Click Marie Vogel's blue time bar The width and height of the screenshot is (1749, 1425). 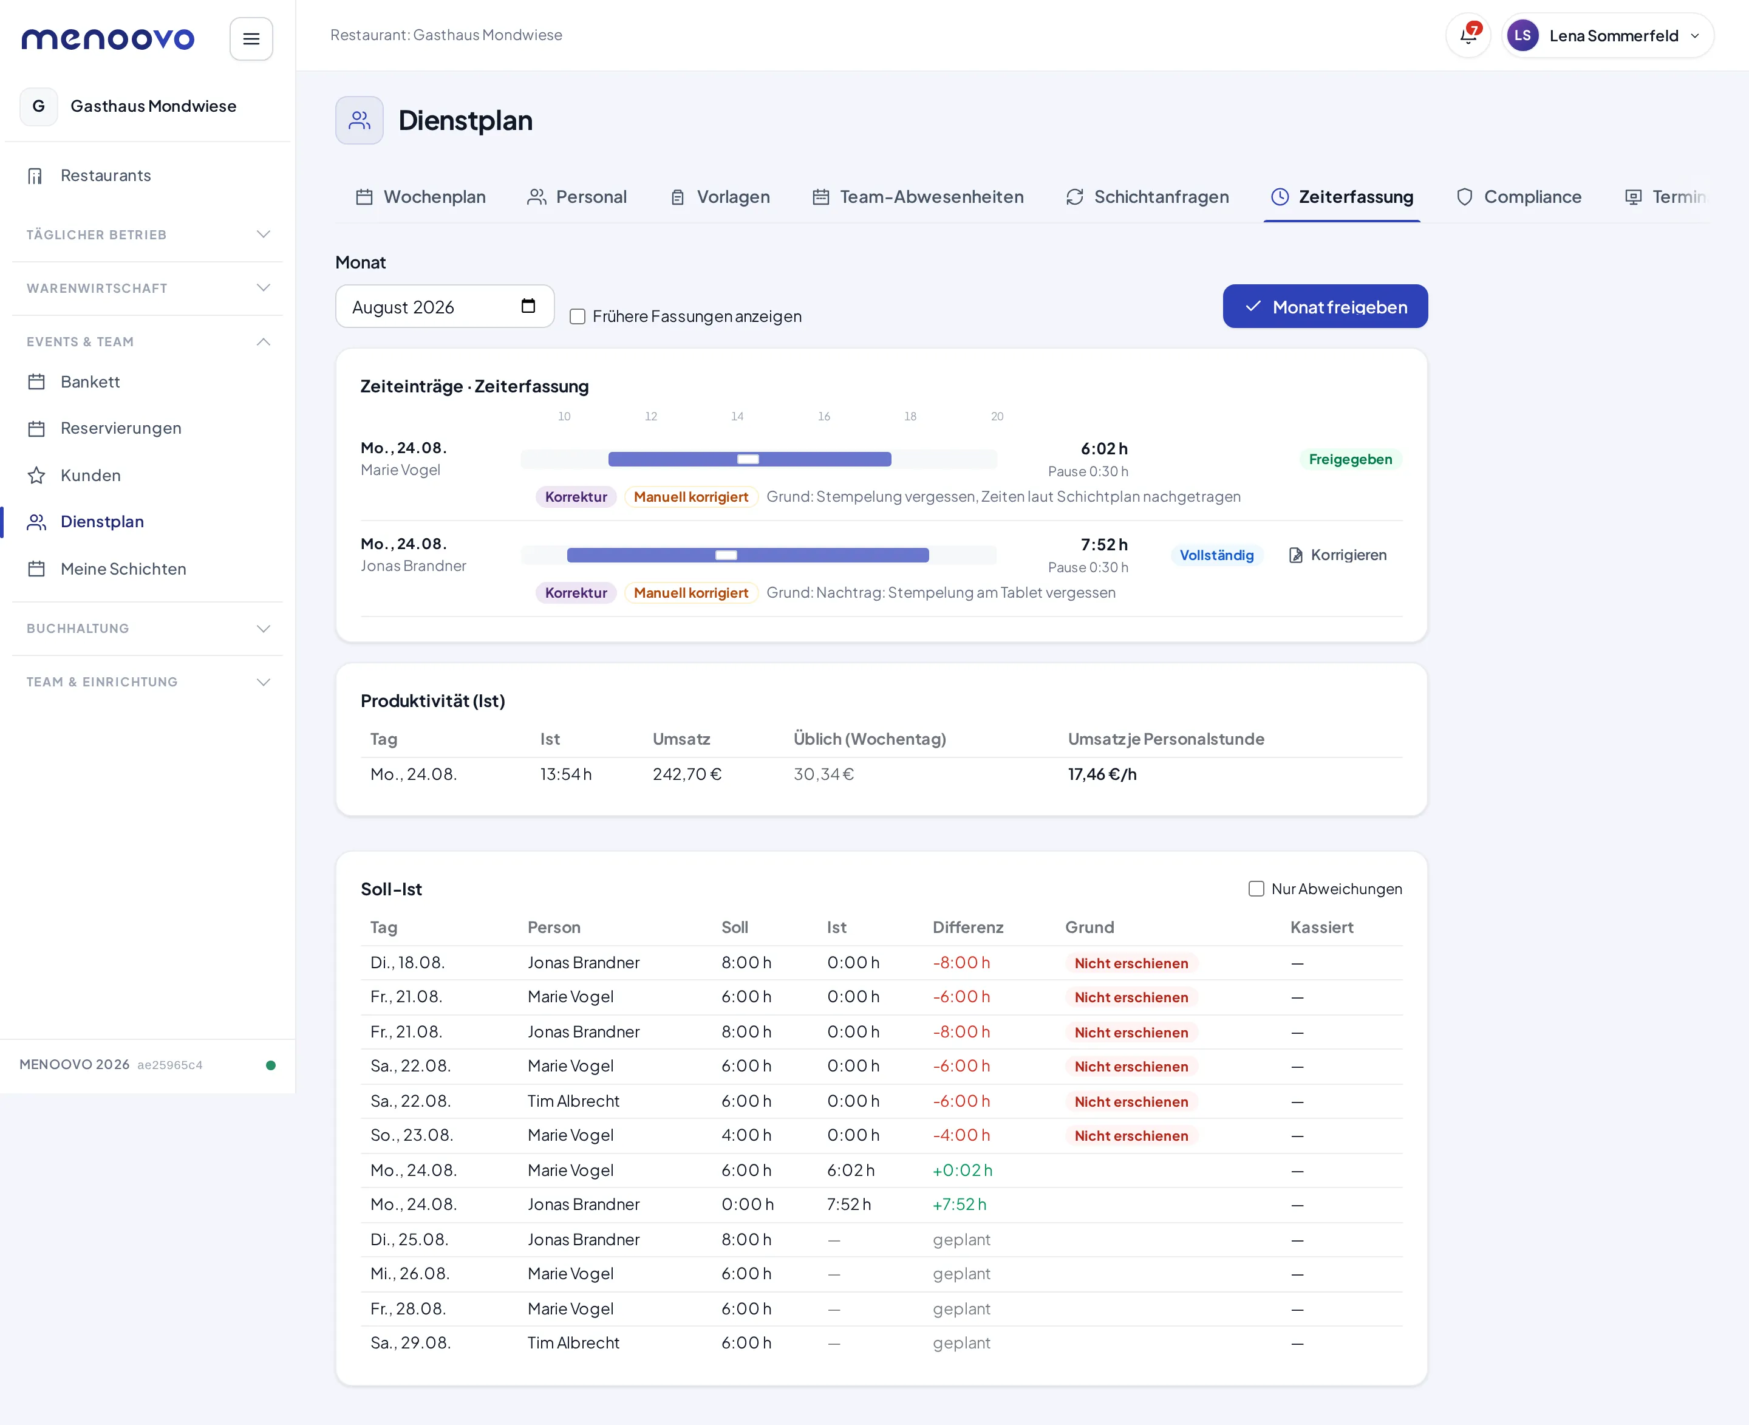(x=749, y=459)
